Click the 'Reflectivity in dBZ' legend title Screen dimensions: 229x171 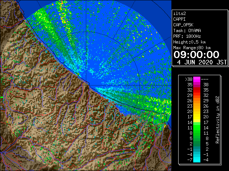218,120
